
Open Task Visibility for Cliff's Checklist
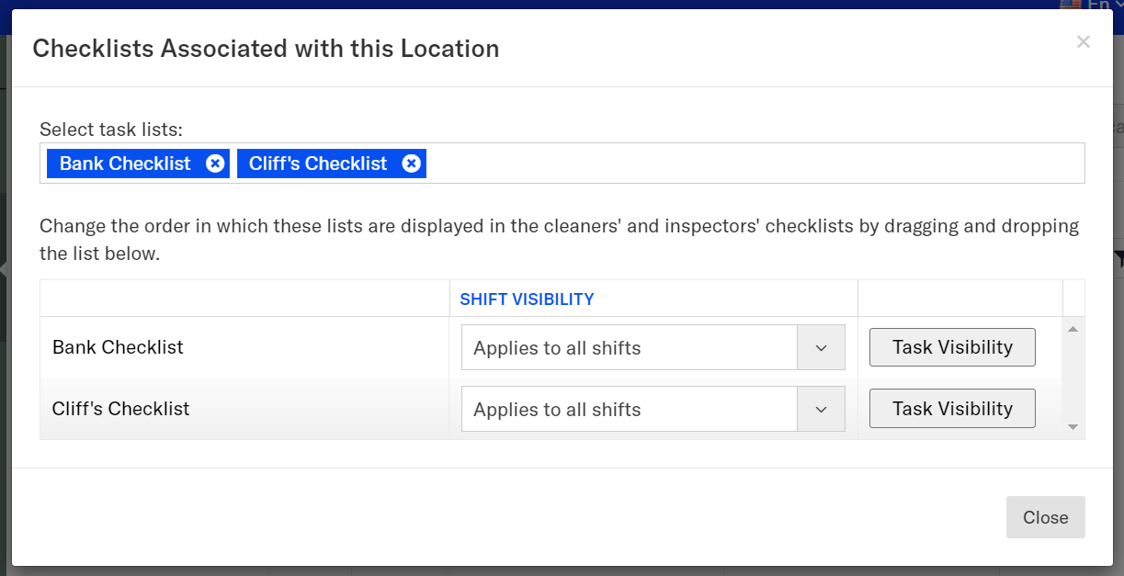point(952,409)
